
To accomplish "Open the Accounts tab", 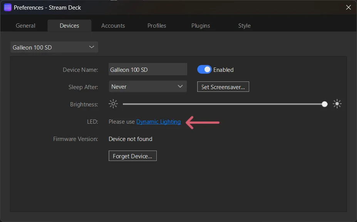I will pyautogui.click(x=113, y=26).
